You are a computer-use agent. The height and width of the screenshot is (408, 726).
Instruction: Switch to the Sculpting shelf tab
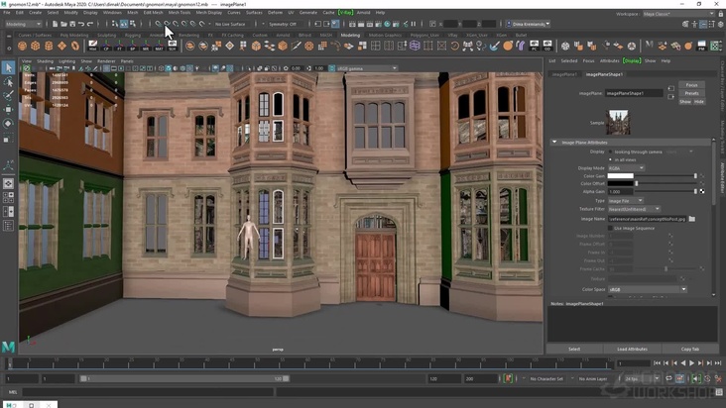106,35
